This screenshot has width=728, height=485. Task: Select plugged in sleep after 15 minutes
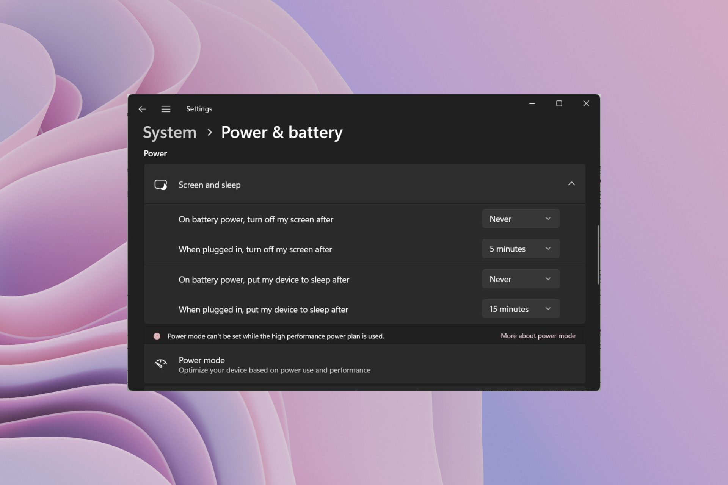[x=519, y=308]
